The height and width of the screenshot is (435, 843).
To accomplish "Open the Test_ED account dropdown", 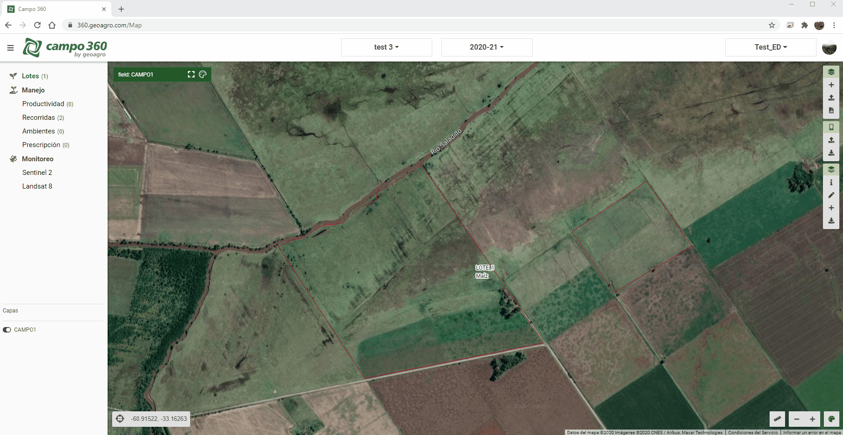I will [x=771, y=47].
